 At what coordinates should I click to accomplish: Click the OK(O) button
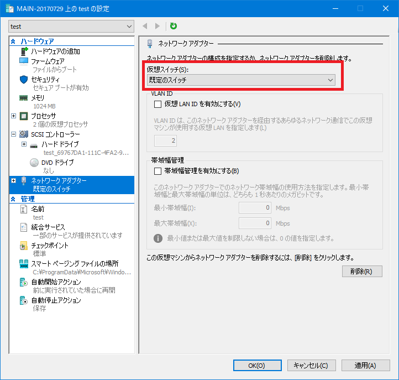[258, 366]
